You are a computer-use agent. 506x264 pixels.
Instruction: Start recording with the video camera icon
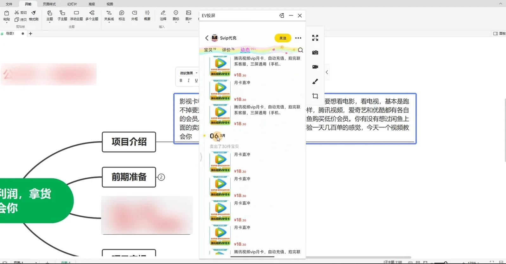315,67
